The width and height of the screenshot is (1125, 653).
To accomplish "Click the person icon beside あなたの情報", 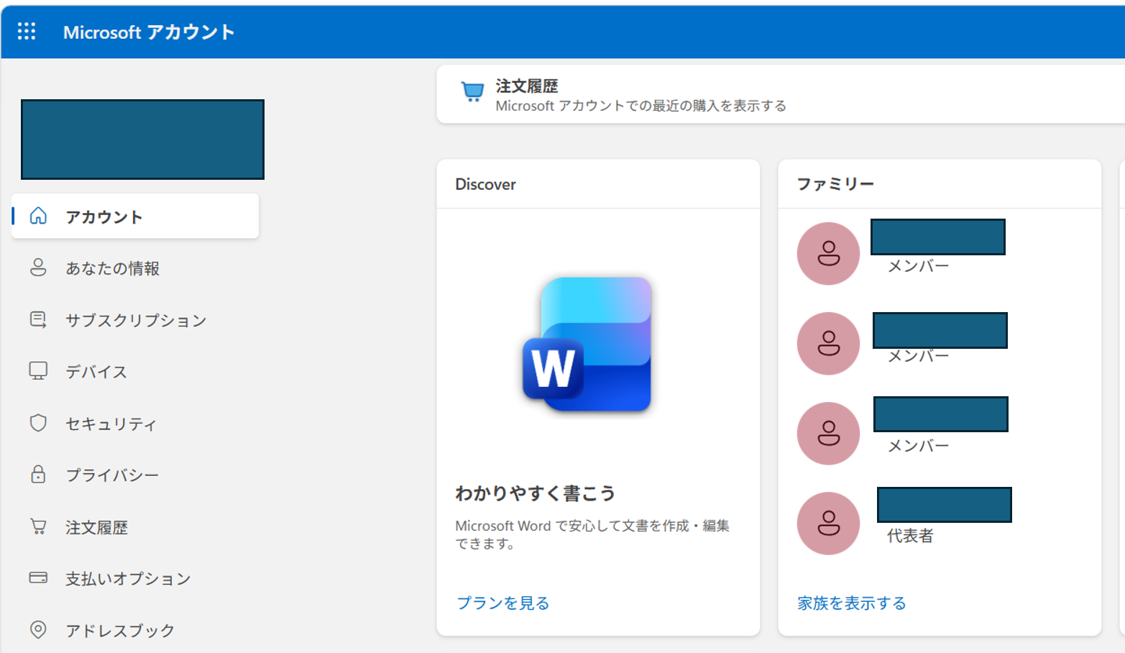I will [38, 268].
